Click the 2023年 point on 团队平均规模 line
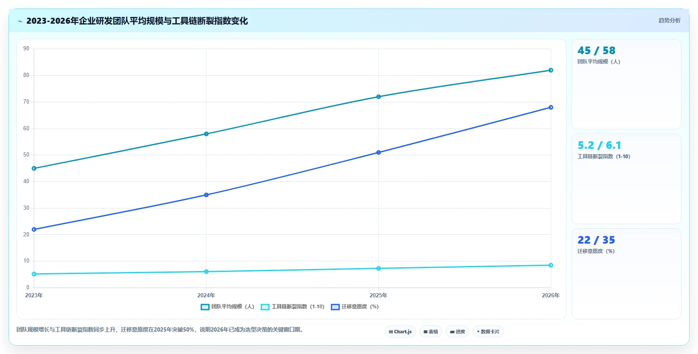This screenshot has height=354, width=698. point(34,168)
